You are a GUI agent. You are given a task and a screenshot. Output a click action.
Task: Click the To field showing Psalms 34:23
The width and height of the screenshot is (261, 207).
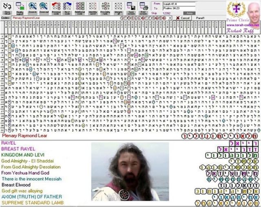(179, 8)
